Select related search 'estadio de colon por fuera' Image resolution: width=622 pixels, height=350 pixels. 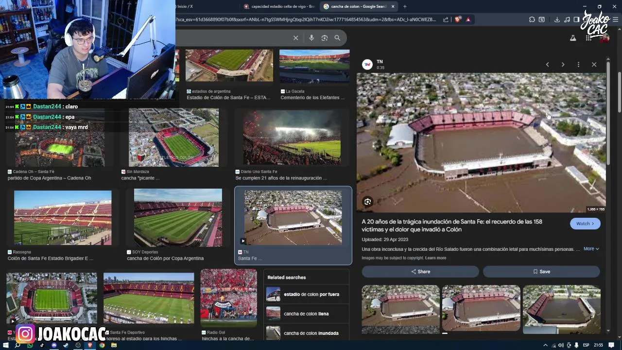pyautogui.click(x=307, y=295)
